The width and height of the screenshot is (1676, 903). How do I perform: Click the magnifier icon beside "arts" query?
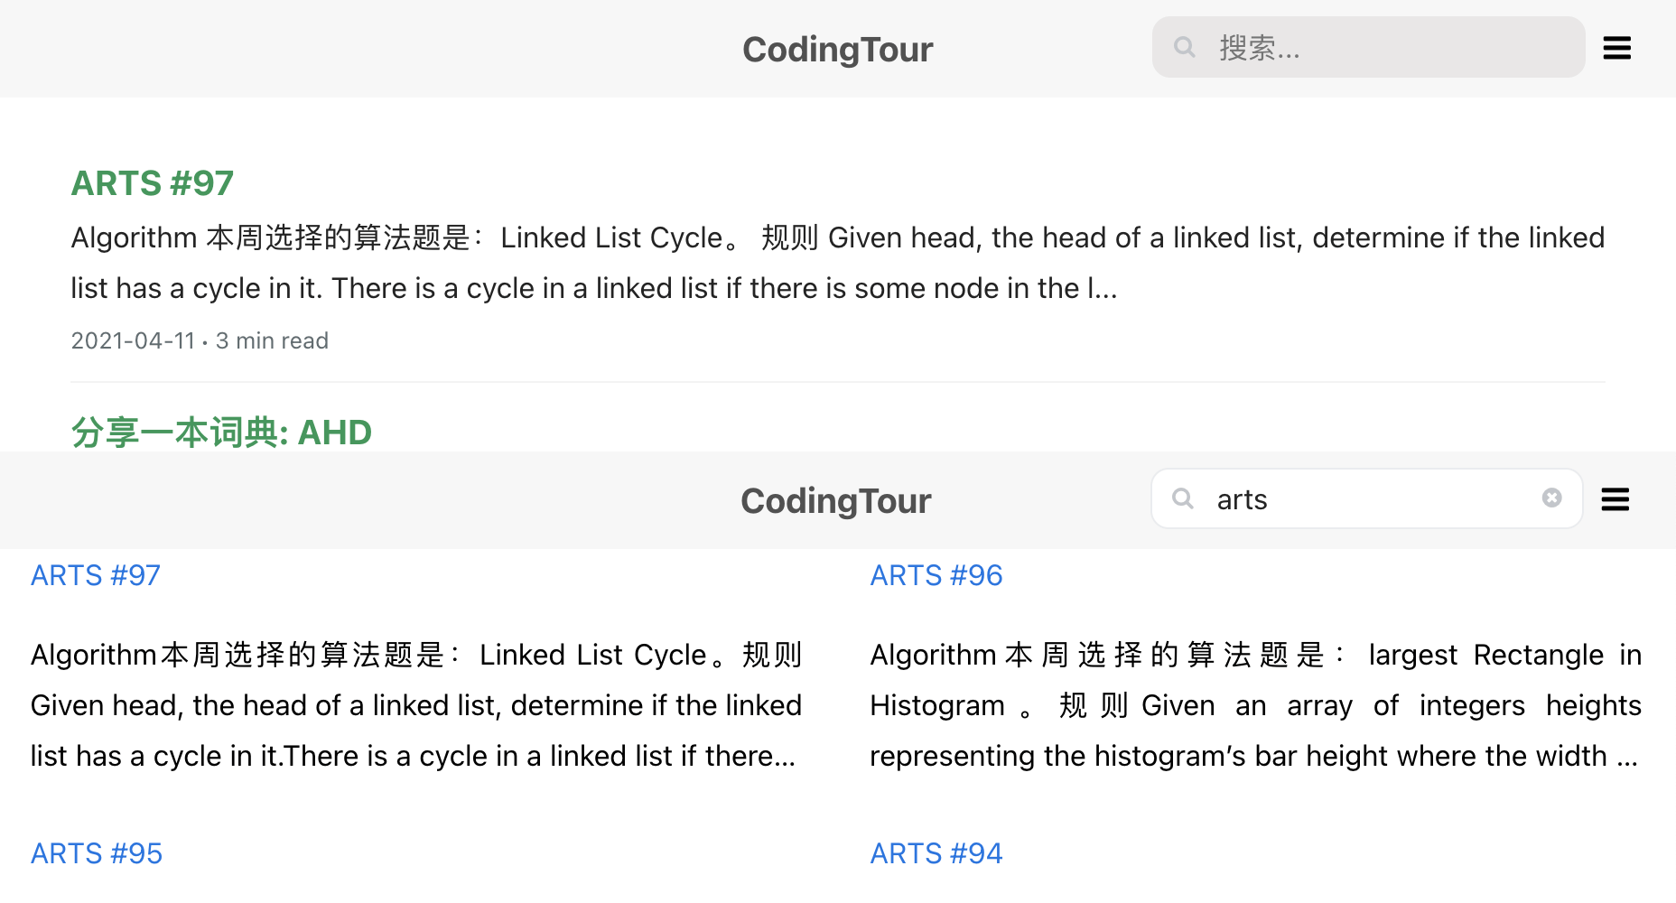click(x=1183, y=498)
